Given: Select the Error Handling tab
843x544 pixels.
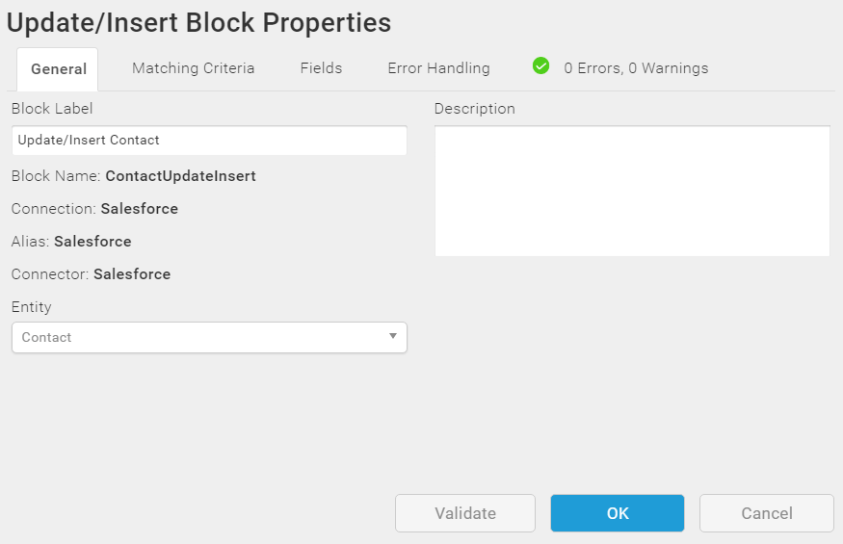Looking at the screenshot, I should coord(438,68).
